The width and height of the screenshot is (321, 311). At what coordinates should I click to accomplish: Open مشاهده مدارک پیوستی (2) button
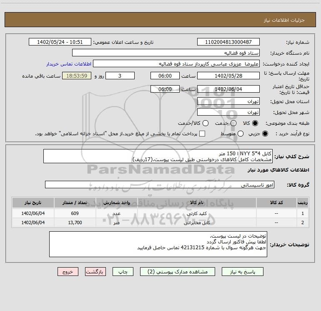click(178, 272)
